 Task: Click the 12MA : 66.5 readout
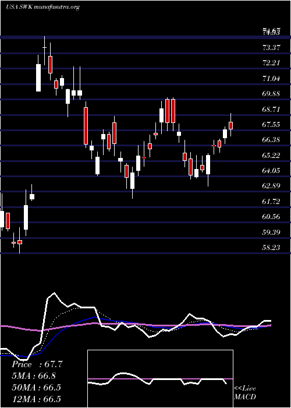tap(36, 399)
